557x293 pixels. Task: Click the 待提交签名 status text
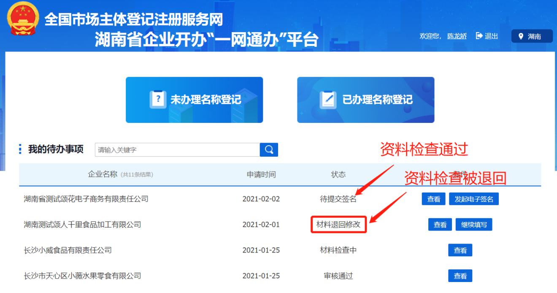coord(338,199)
